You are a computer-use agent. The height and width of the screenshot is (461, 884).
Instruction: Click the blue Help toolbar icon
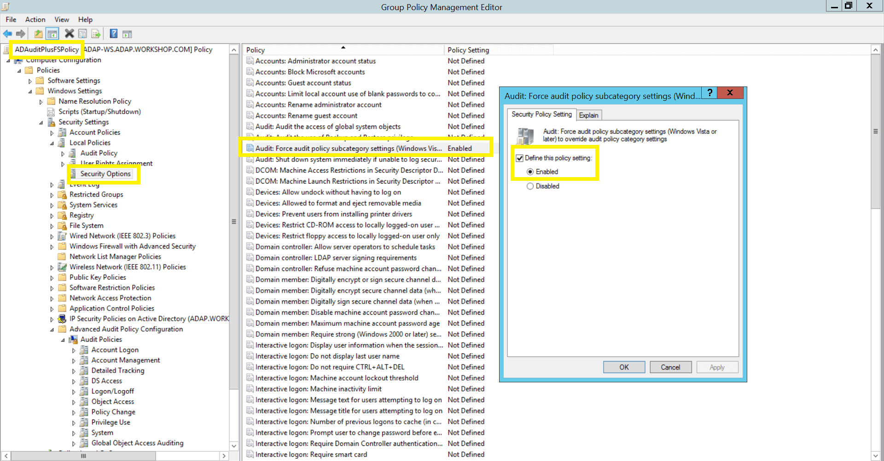point(114,34)
